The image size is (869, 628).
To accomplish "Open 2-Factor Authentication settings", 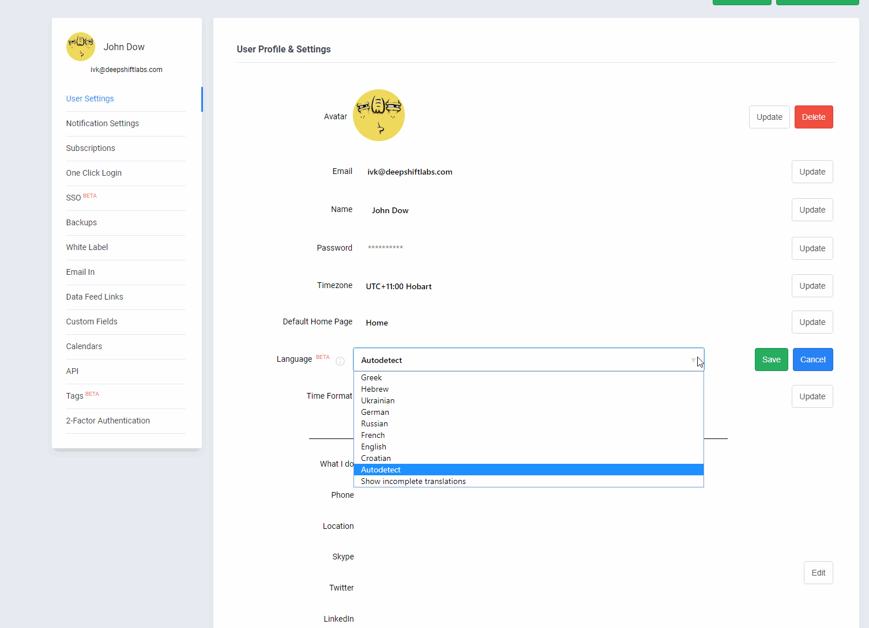I will pos(108,421).
